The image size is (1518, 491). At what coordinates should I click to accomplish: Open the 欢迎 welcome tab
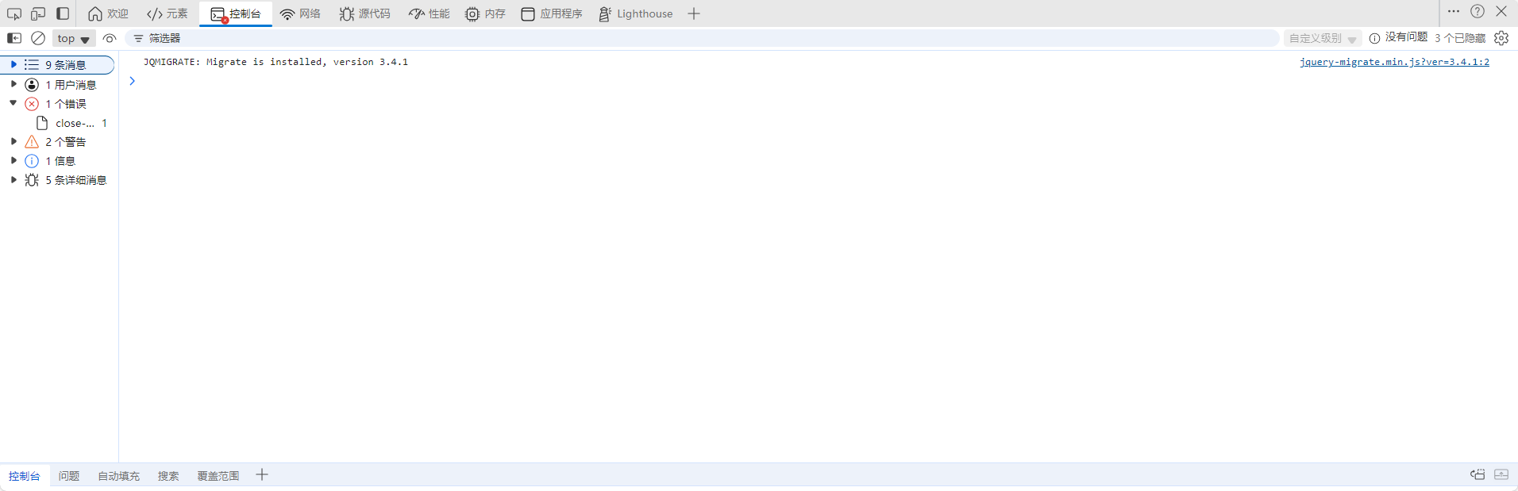click(x=108, y=13)
